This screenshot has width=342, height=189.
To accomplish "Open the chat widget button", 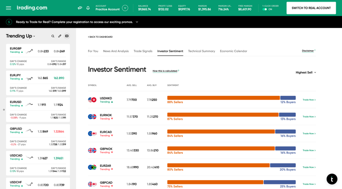I will tap(332, 179).
